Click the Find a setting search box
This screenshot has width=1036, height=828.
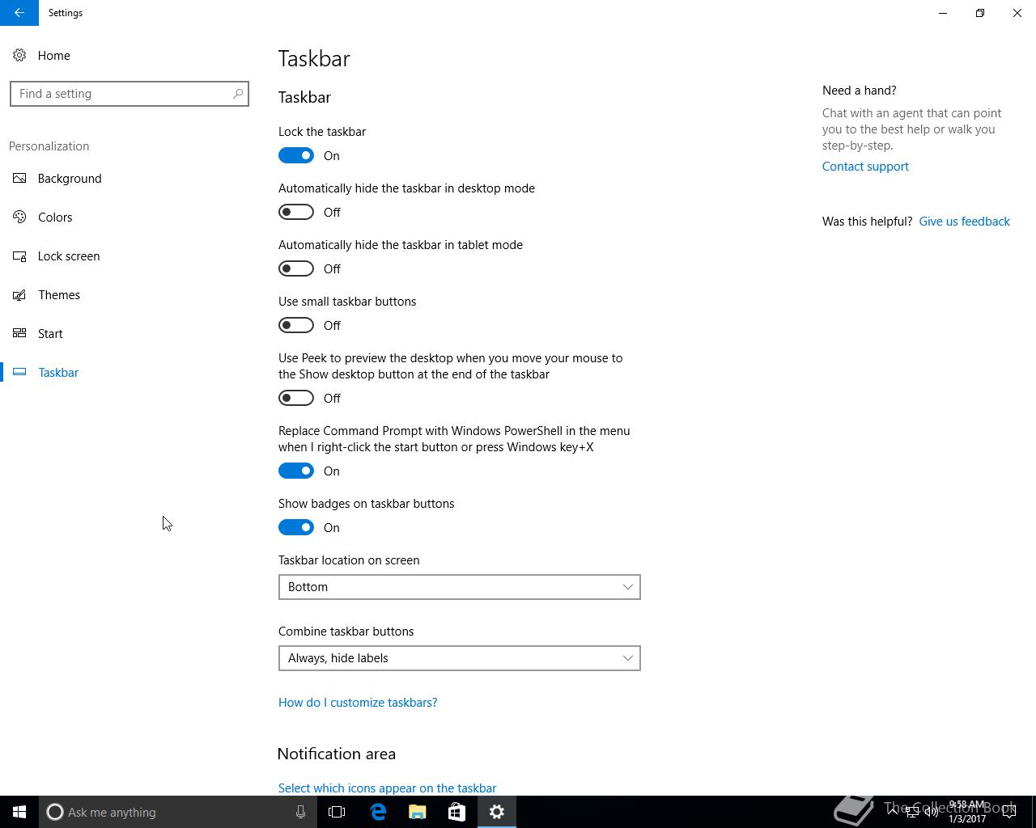click(129, 94)
